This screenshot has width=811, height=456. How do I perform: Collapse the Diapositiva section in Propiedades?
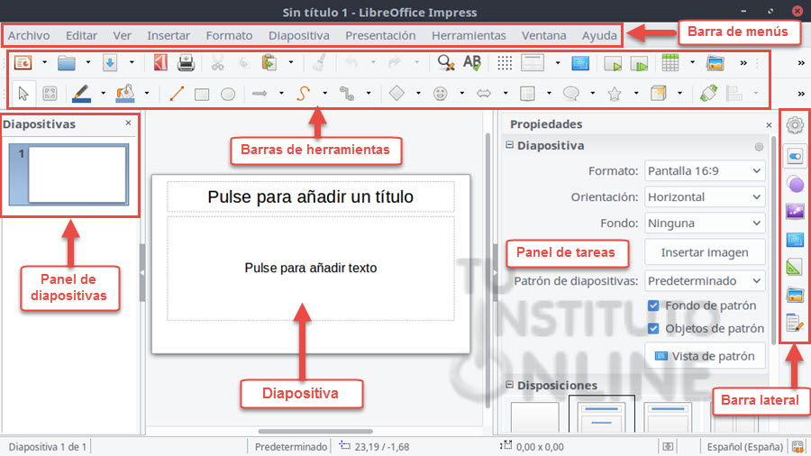[x=510, y=145]
